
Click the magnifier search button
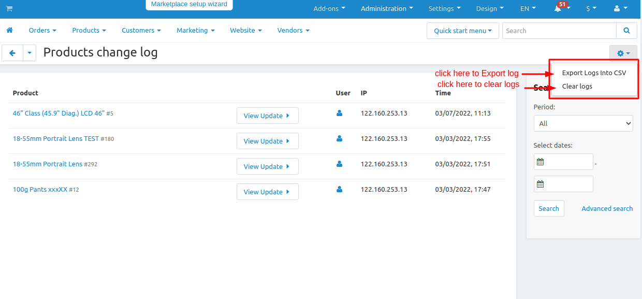[626, 31]
